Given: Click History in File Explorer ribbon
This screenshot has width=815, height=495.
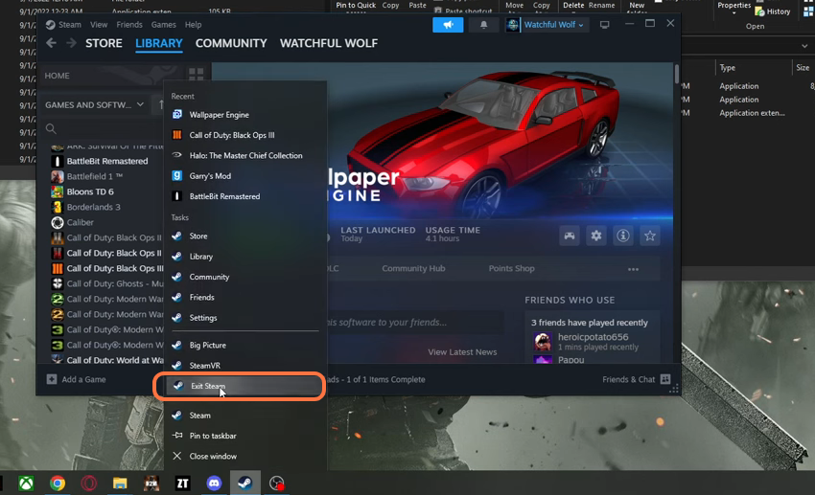Looking at the screenshot, I should pos(773,11).
